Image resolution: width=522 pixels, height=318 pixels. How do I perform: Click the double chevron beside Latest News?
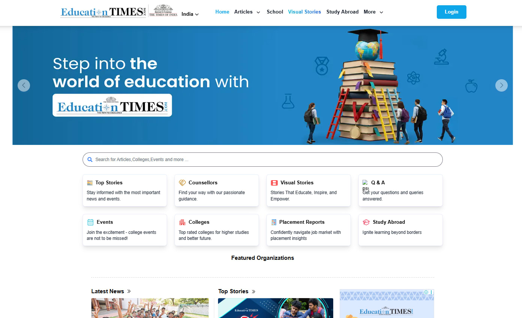[x=129, y=291]
